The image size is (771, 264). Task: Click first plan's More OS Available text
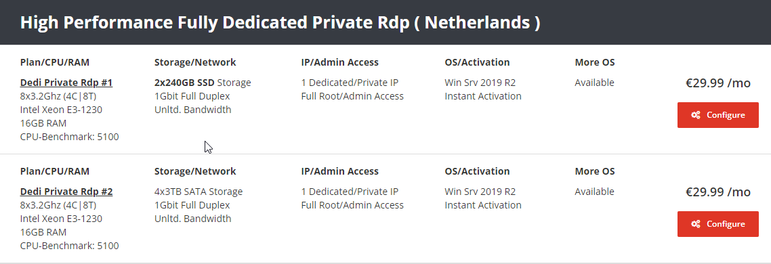tap(594, 83)
